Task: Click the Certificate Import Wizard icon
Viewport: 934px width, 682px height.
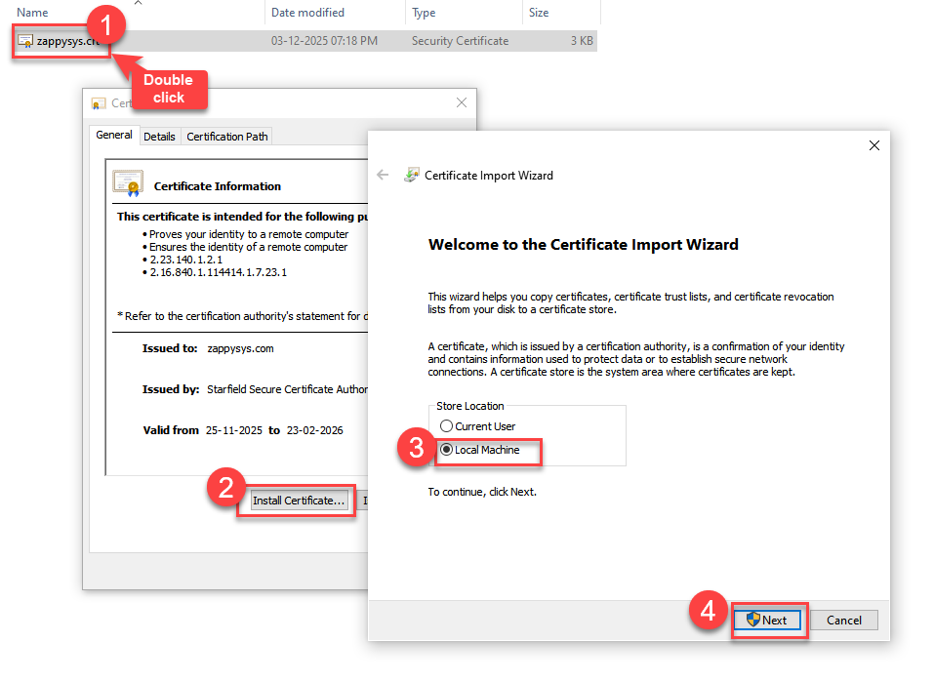Action: [412, 176]
